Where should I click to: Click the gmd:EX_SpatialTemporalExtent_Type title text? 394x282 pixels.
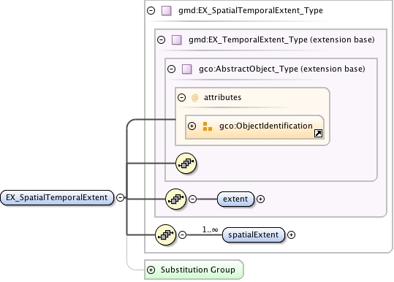click(251, 10)
